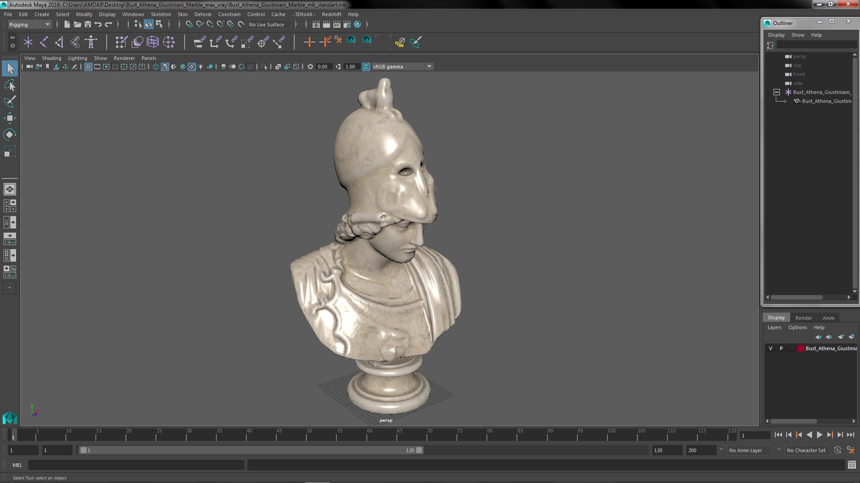Screen dimensions: 860x483
Task: Create a Lattice deformer from the shelf
Action: pos(153,42)
